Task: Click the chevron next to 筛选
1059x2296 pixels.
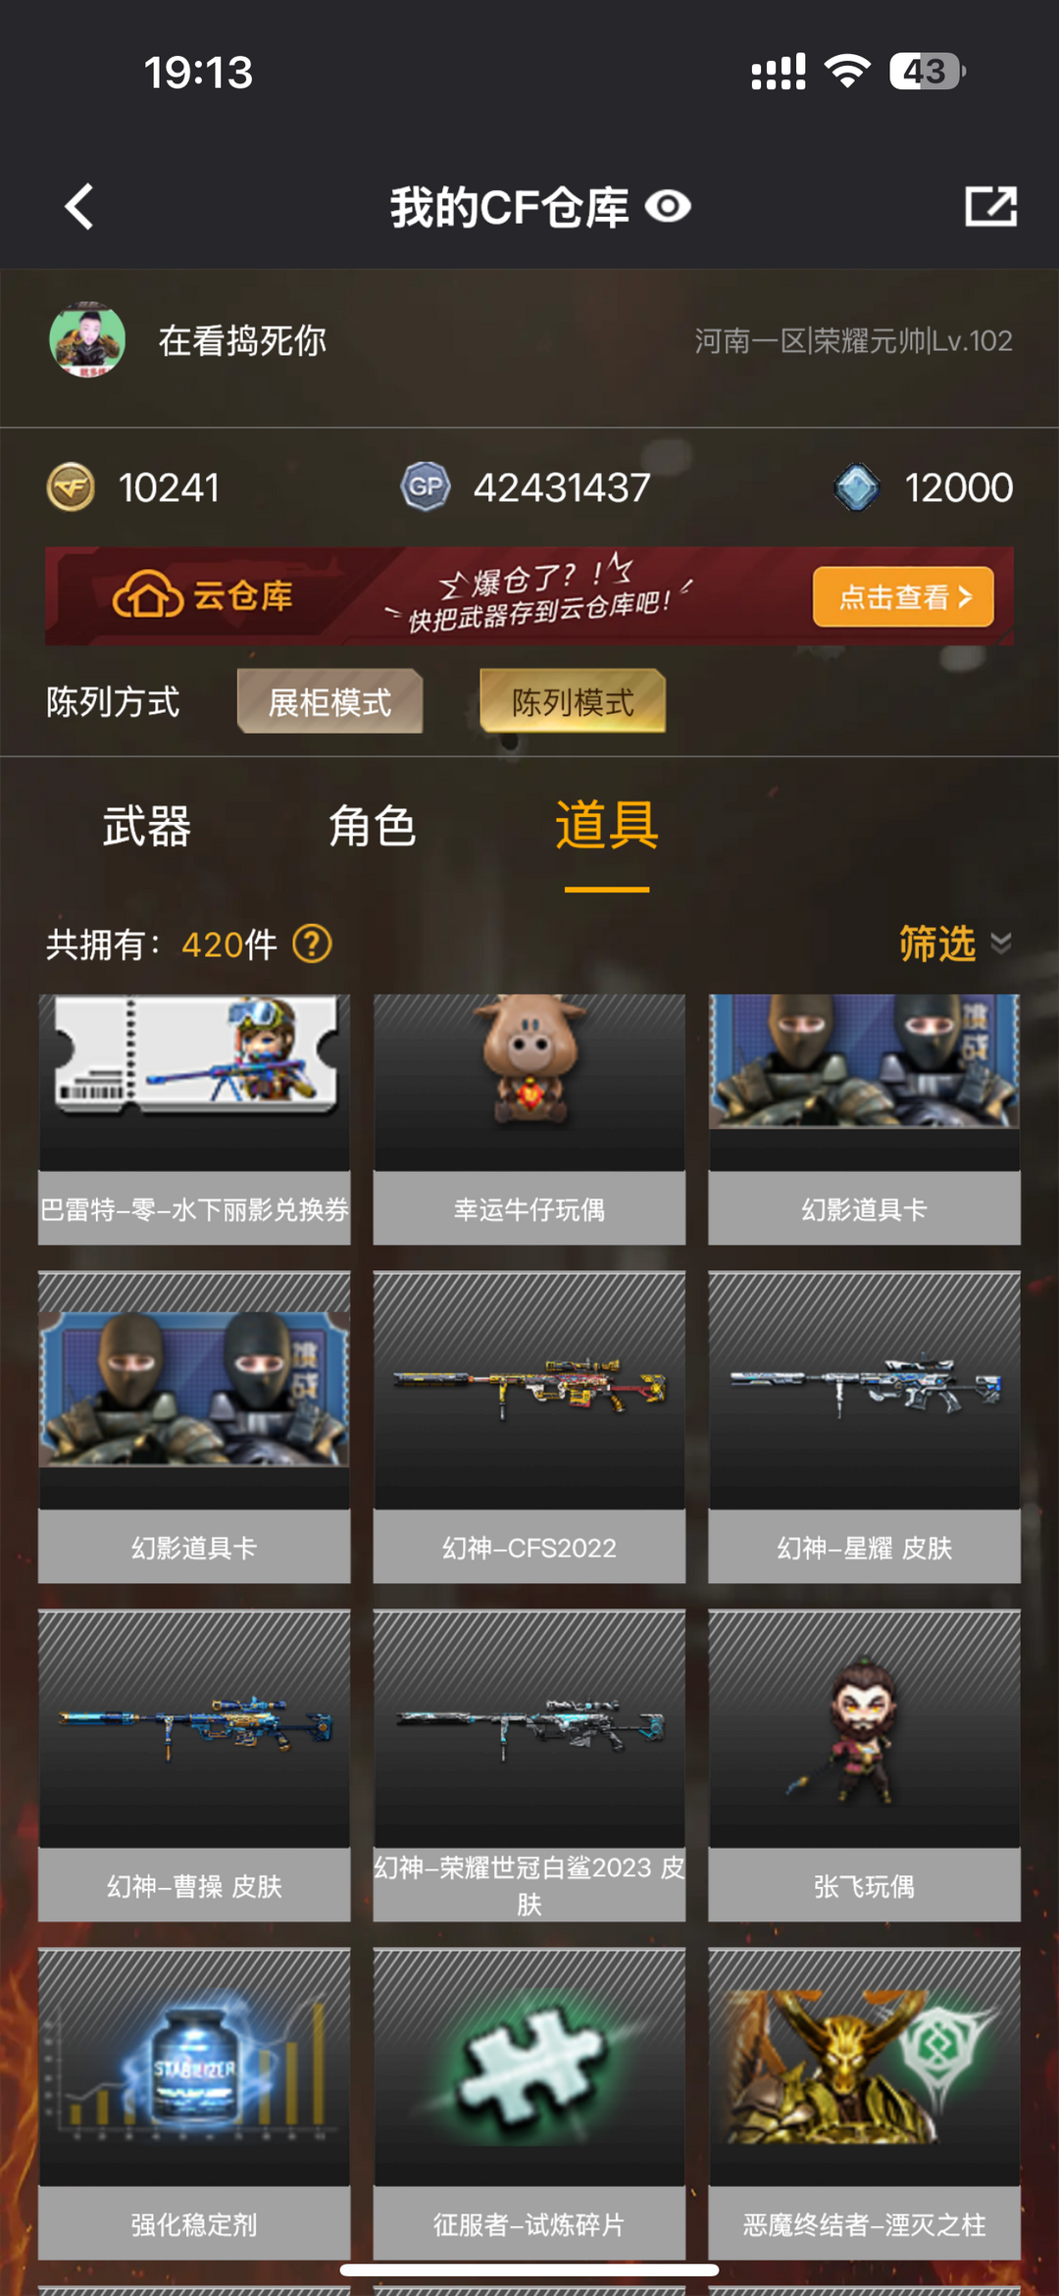Action: click(x=1001, y=944)
